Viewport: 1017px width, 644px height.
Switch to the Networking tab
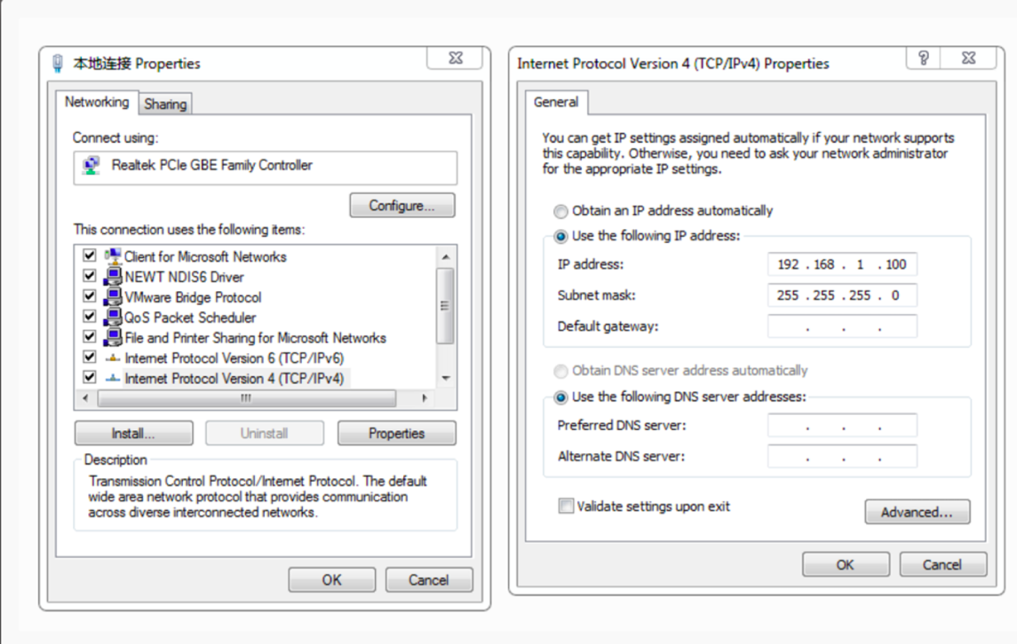97,102
